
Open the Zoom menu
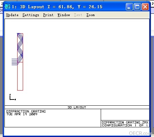[90, 15]
